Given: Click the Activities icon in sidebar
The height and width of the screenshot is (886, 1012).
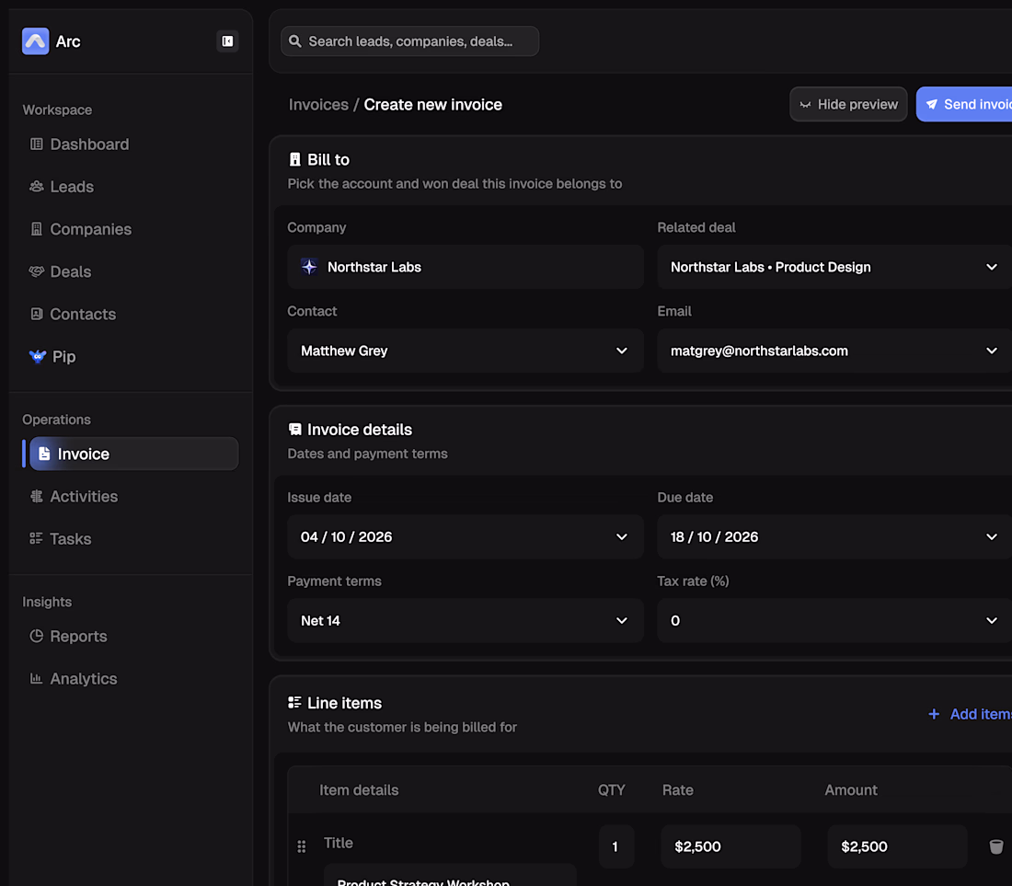Looking at the screenshot, I should (x=37, y=496).
